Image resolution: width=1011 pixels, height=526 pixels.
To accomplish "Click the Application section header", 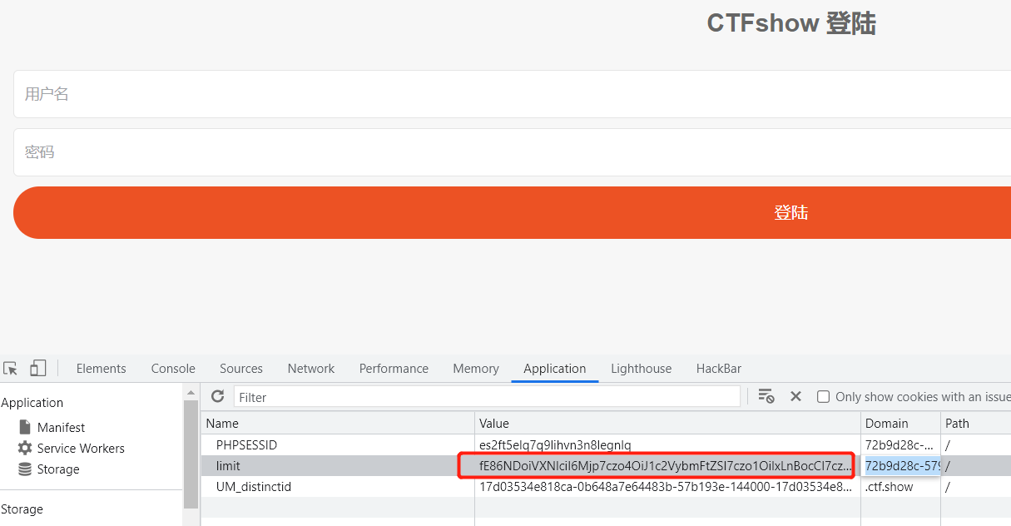I will 32,402.
